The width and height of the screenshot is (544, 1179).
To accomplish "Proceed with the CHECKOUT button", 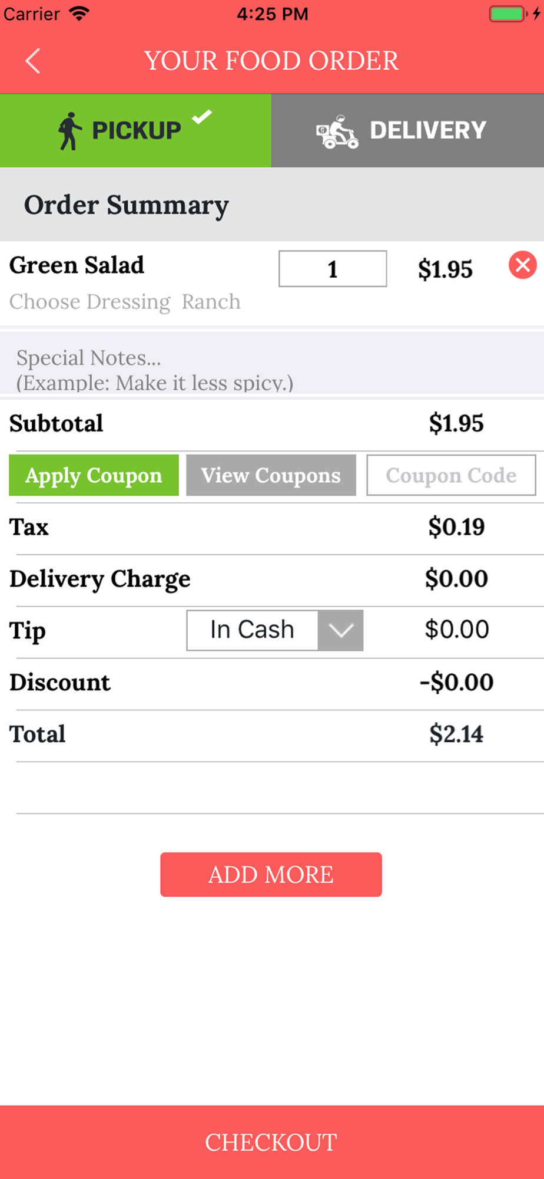I will (x=272, y=1142).
